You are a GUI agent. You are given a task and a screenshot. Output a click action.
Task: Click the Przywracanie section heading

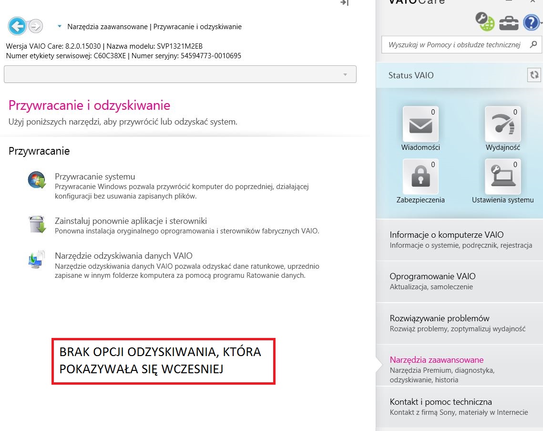[39, 151]
